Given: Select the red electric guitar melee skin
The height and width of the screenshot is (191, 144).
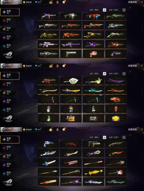Looking at the screenshot, I should (116, 172).
